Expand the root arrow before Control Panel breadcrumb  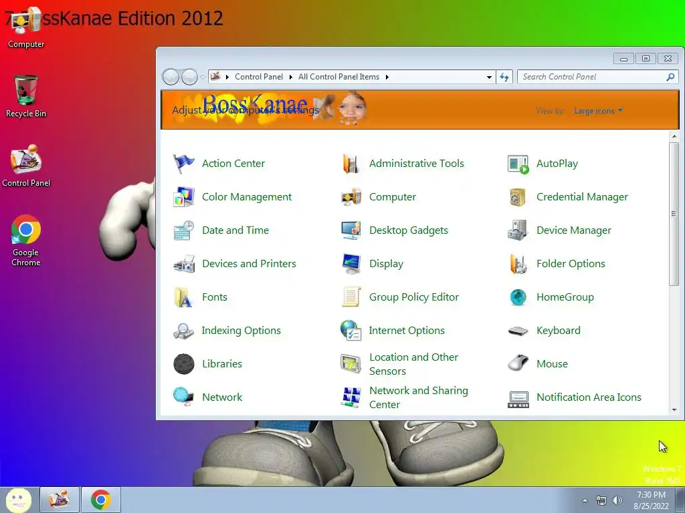point(227,77)
